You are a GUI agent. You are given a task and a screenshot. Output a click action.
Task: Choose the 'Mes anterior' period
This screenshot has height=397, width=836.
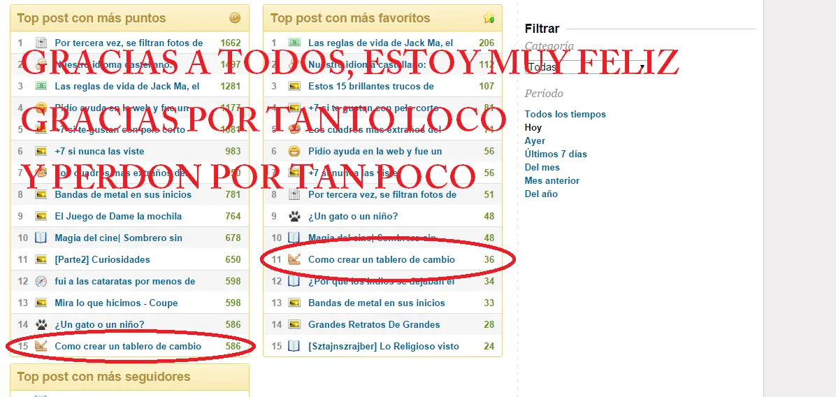pos(552,180)
